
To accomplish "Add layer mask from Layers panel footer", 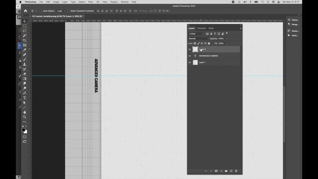I will [216, 171].
